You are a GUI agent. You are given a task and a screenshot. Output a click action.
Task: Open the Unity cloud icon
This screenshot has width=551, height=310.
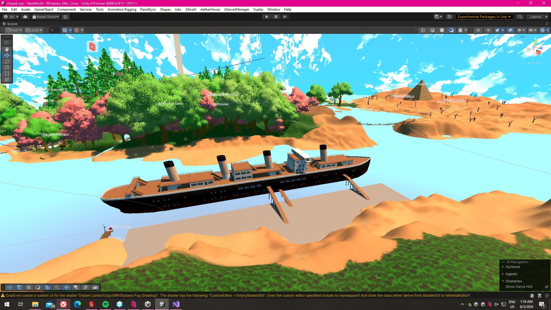coord(25,17)
